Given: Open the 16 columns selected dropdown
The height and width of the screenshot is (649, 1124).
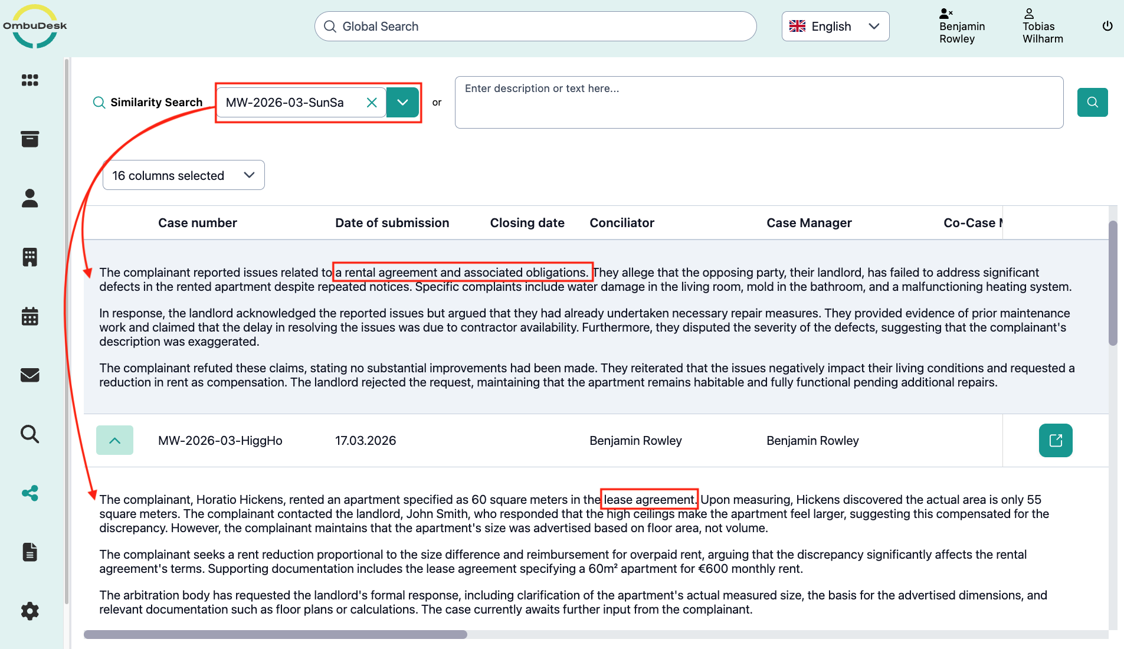Looking at the screenshot, I should point(183,175).
